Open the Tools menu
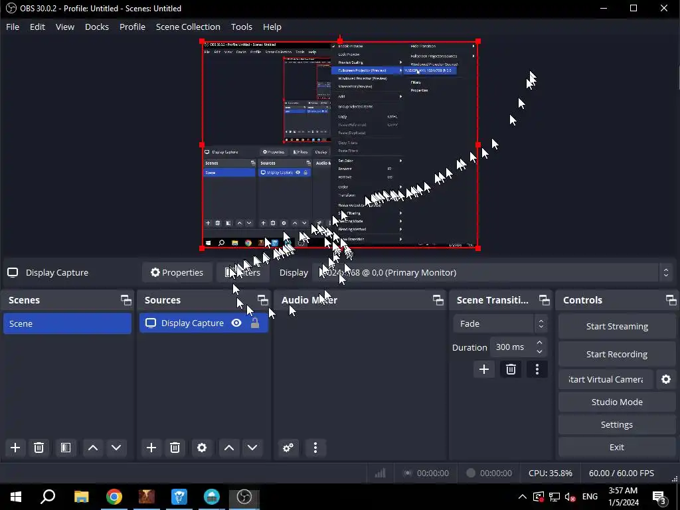The height and width of the screenshot is (510, 680). pyautogui.click(x=242, y=27)
